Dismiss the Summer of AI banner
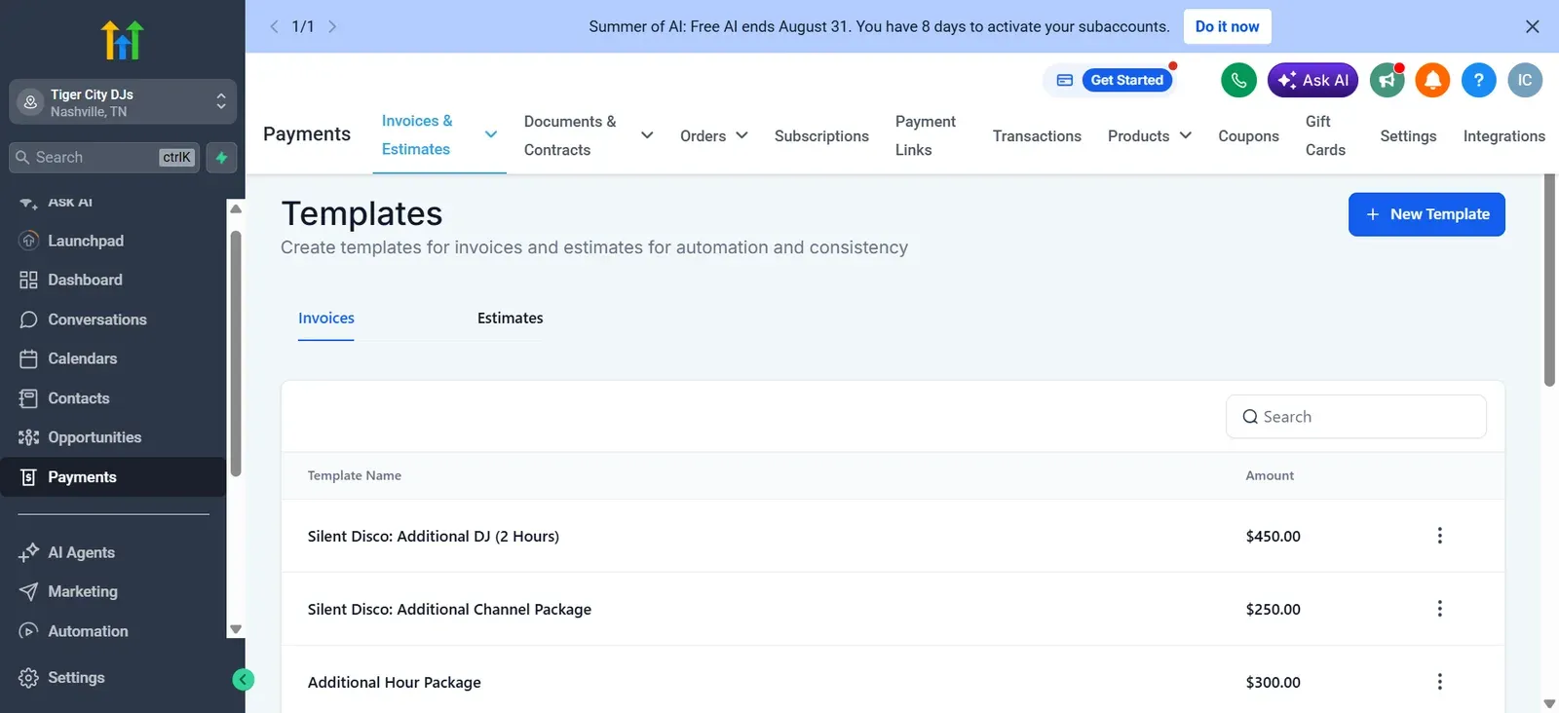This screenshot has height=713, width=1559. click(1532, 26)
